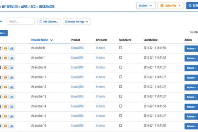198x132 pixels.
Task: Click the orange package icon for cht-ansible.0
Action: pyautogui.click(x=5, y=48)
